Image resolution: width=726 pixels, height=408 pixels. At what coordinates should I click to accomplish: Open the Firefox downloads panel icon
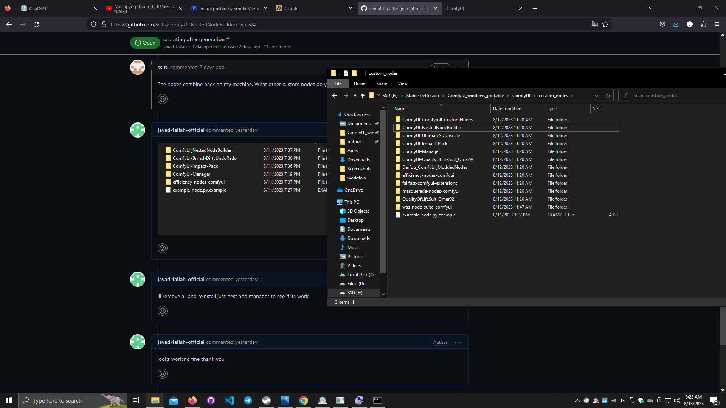pyautogui.click(x=676, y=24)
